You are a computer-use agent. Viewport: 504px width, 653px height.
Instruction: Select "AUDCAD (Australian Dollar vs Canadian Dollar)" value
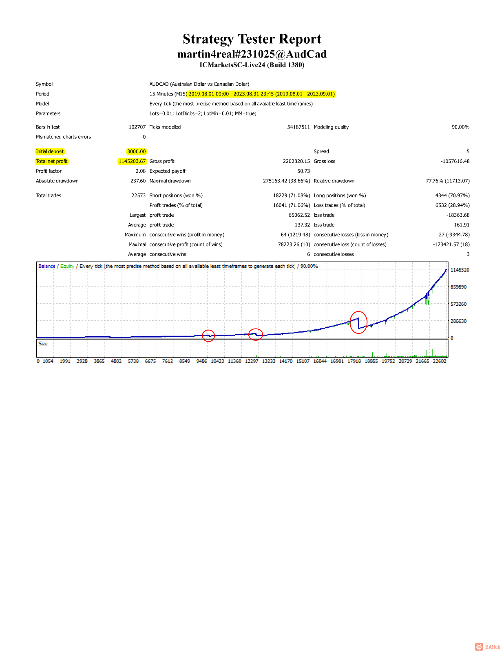199,84
